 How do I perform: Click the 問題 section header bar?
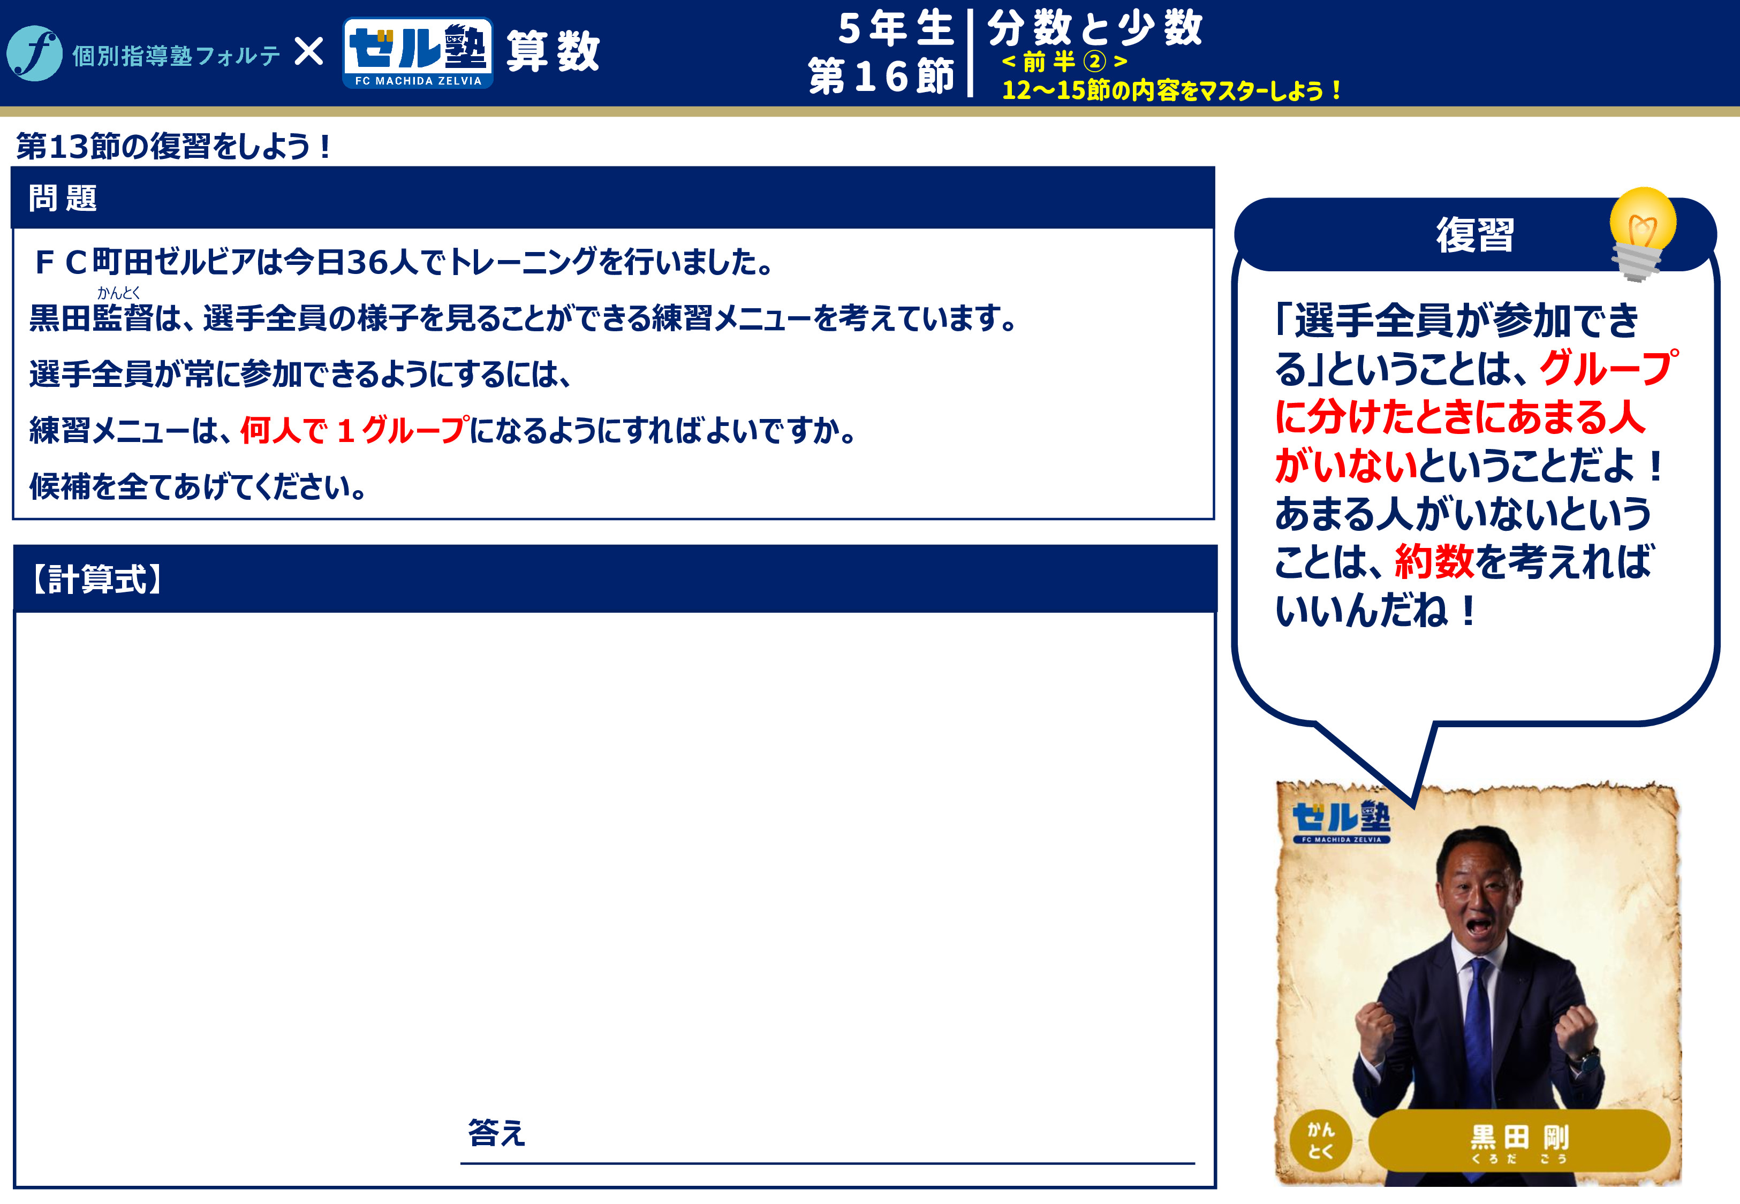tap(612, 197)
